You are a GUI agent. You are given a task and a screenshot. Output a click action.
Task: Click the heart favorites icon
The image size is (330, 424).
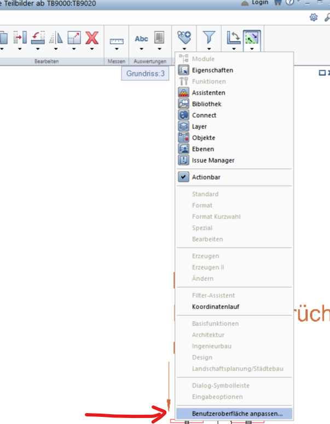(184, 37)
